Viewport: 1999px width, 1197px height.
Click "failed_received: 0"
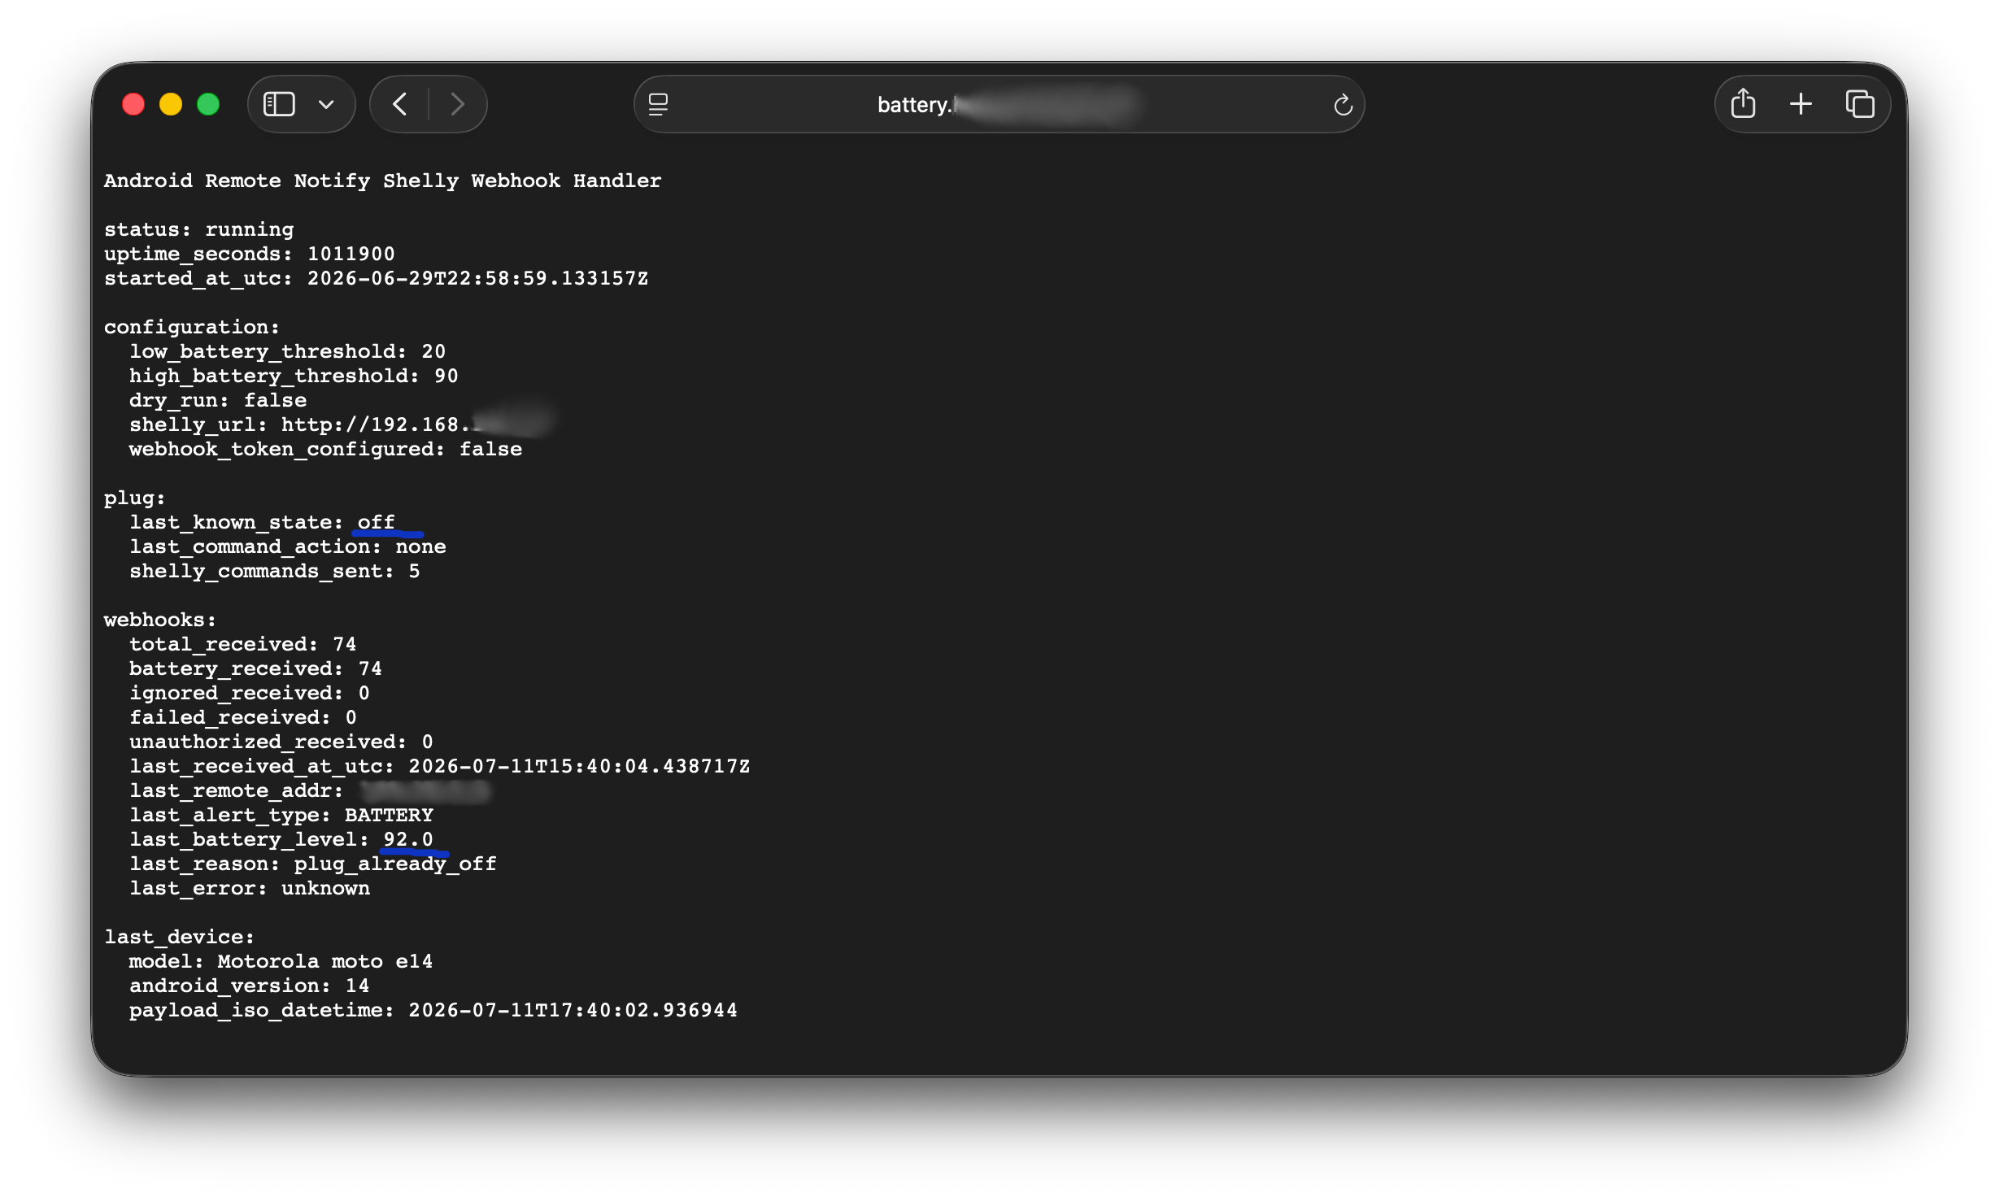coord(243,717)
